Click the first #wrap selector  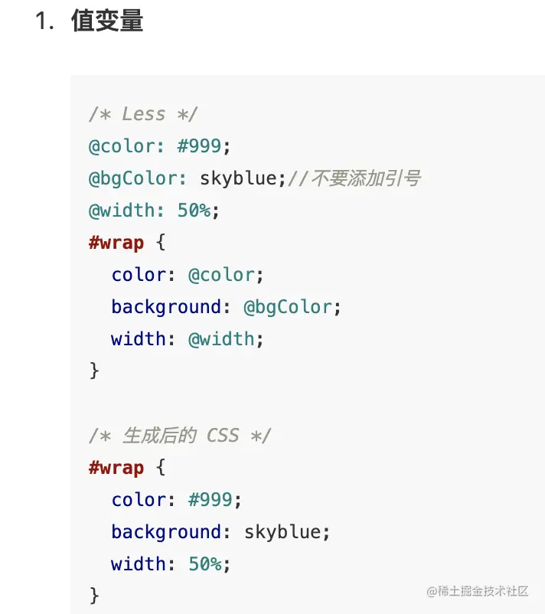click(x=116, y=243)
